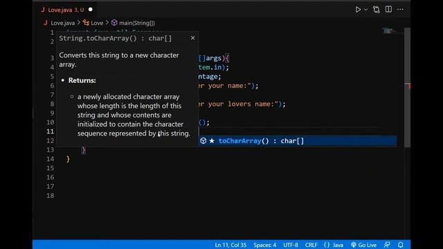Open the feedback icon in status bar

coord(387,245)
